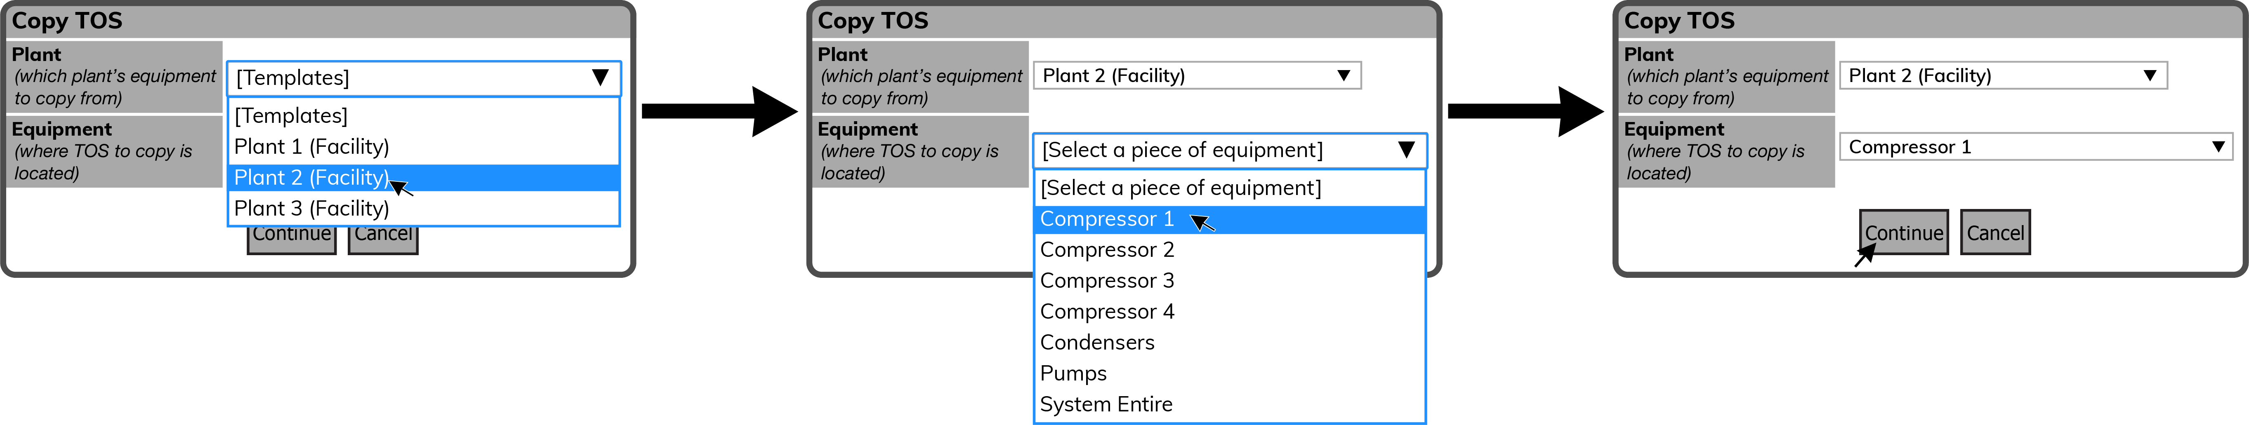2249x425 pixels.
Task: Click Continue in the rightmost Copy TOS dialog
Action: pos(1903,232)
